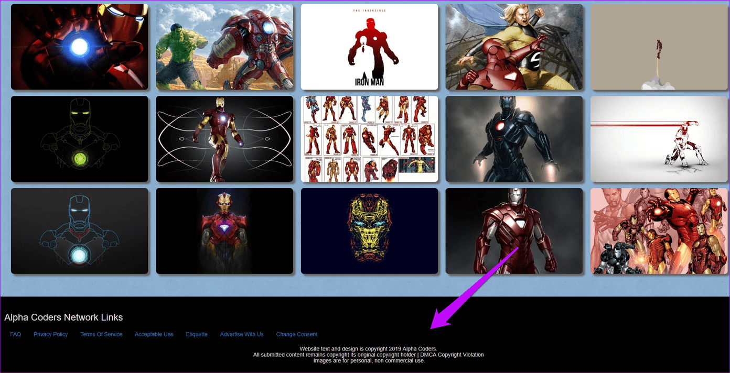Open the Etiquette link

[197, 334]
